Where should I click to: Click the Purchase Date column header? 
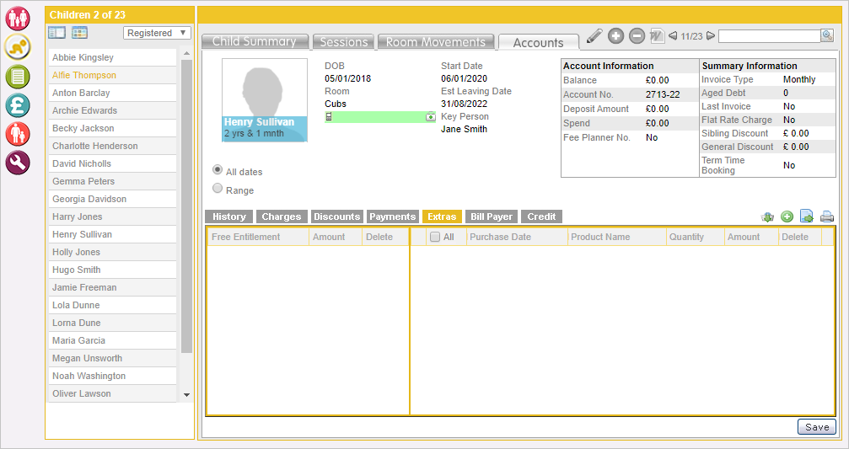click(517, 237)
